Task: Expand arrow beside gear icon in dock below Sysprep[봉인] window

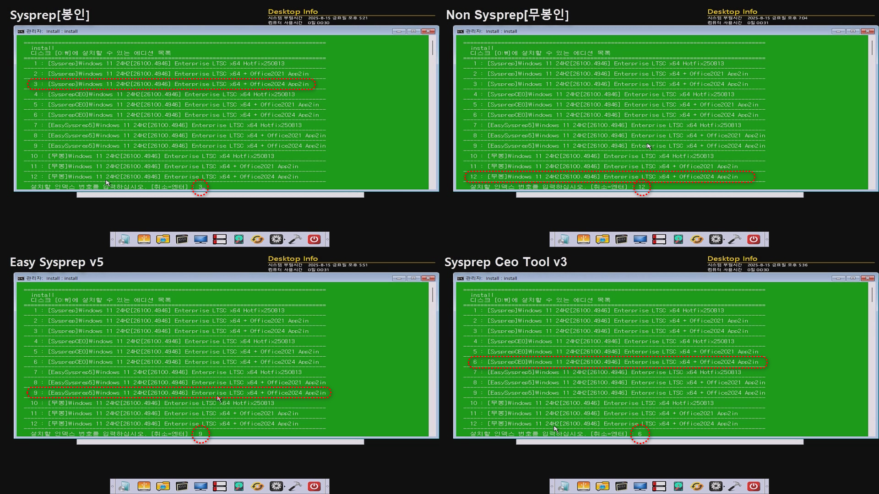Action: pos(284,240)
